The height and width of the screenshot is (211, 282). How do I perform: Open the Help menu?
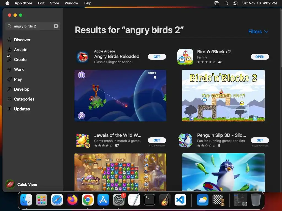click(x=87, y=3)
